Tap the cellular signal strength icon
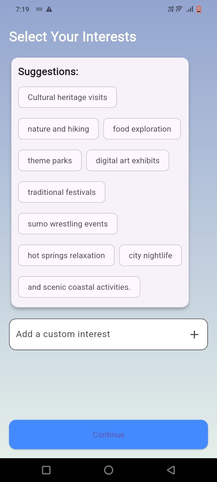This screenshot has width=217, height=482. pyautogui.click(x=190, y=9)
